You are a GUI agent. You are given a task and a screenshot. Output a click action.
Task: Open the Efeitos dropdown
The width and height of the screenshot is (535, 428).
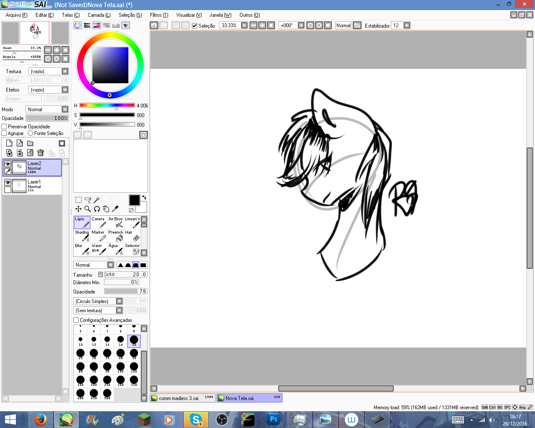click(x=48, y=90)
